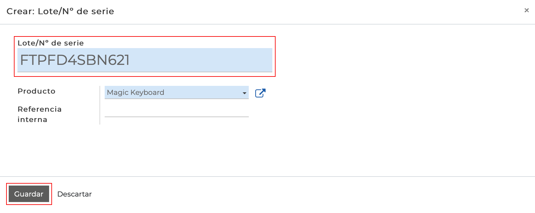Click the vertical divider beside the Producto label
Image resolution: width=535 pixels, height=213 pixels.
coord(100,105)
